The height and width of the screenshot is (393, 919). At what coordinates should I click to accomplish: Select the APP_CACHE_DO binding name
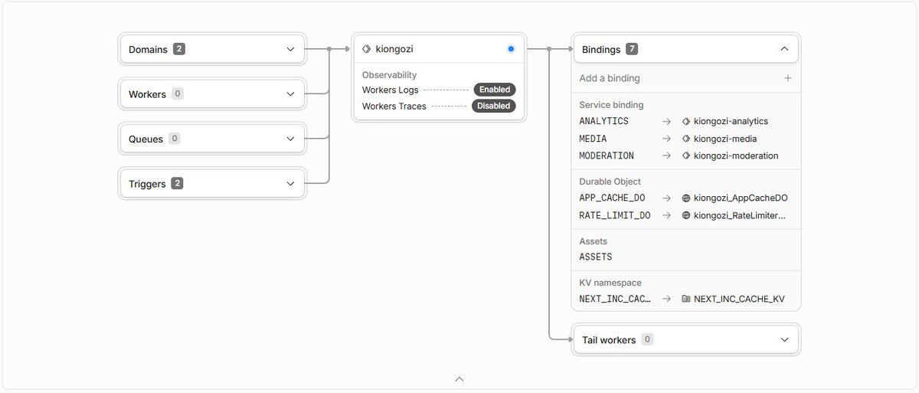[612, 198]
